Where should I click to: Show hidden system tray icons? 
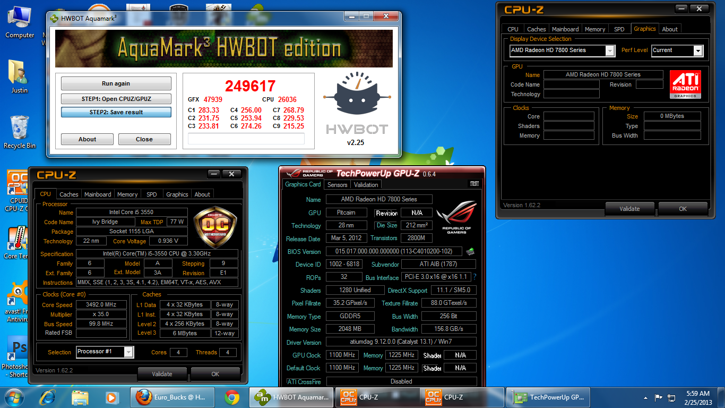pos(645,397)
